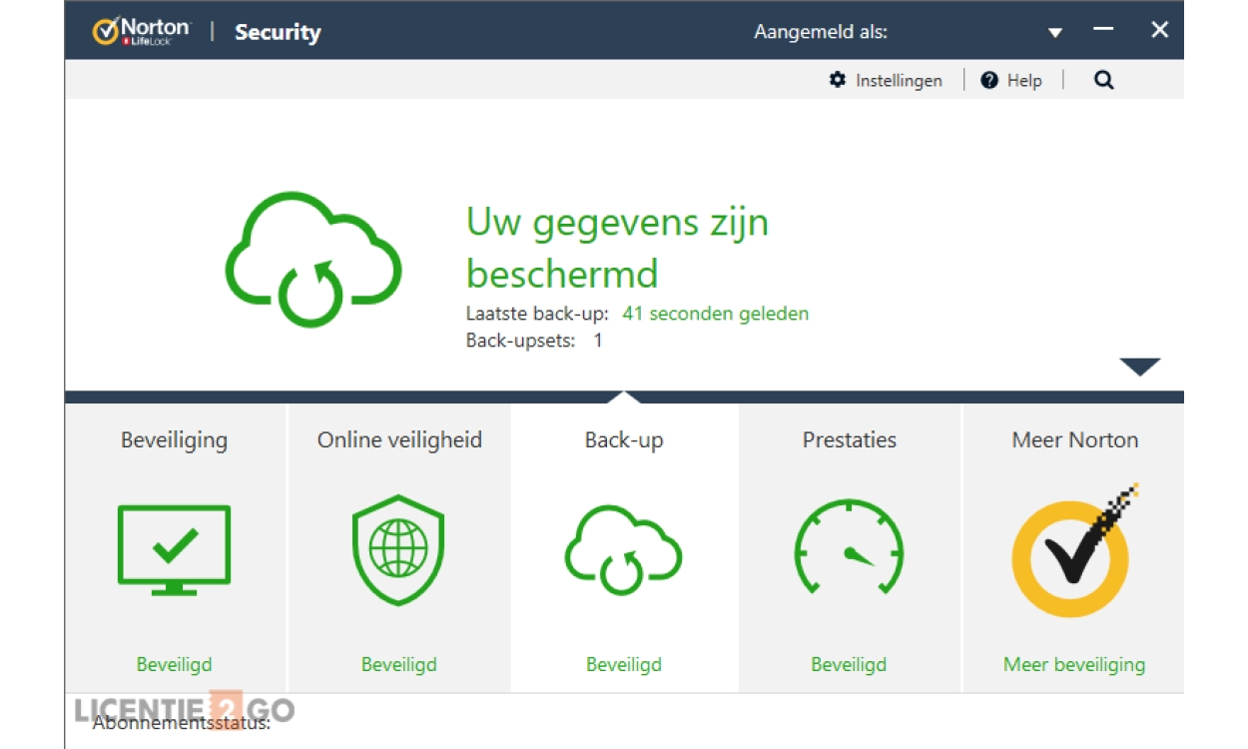The width and height of the screenshot is (1248, 749).
Task: Click the Help text link
Action: tap(1024, 81)
